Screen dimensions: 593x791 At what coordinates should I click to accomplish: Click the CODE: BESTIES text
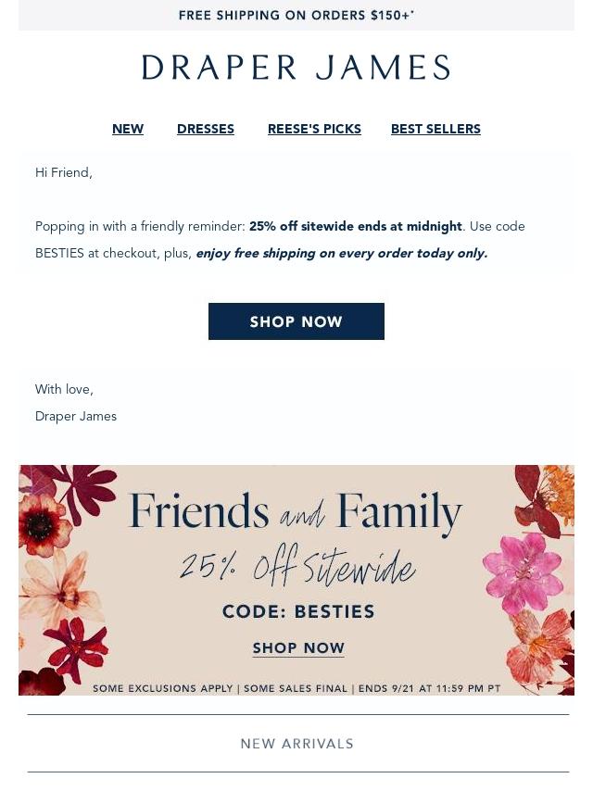pyautogui.click(x=298, y=611)
